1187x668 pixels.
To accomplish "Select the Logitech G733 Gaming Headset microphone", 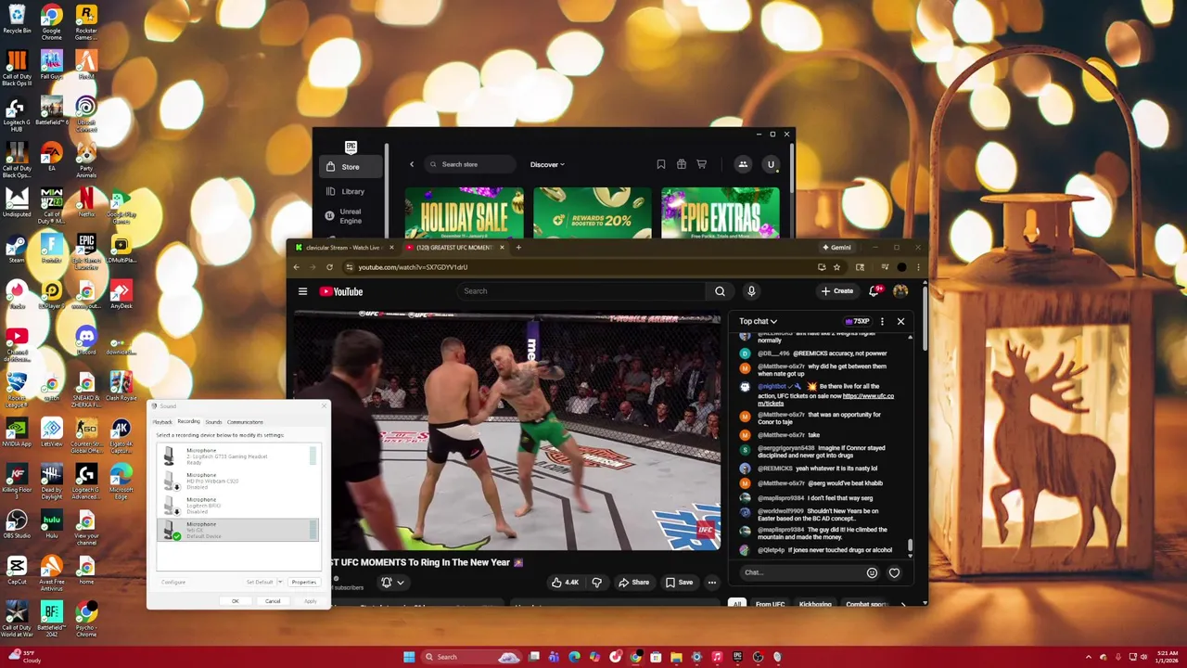I will click(236, 456).
